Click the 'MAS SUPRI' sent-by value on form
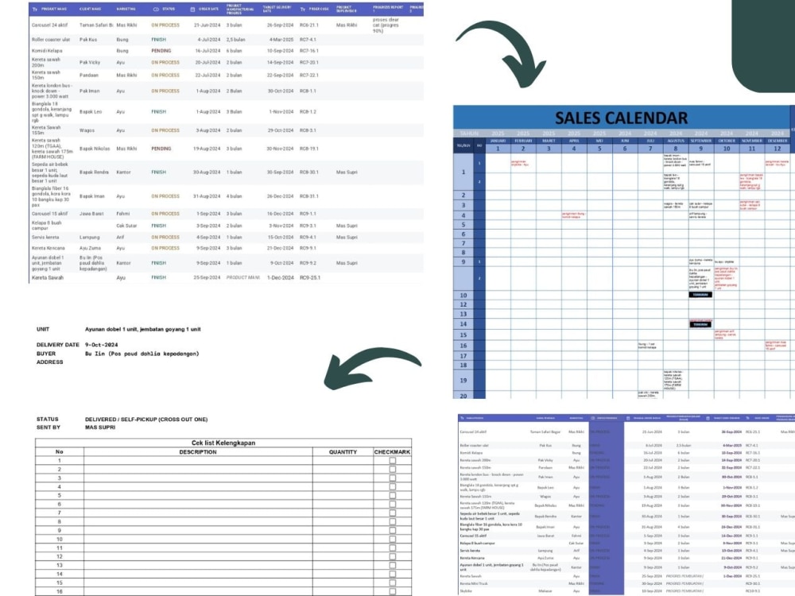Viewport: 795px width, 596px height. coord(100,428)
